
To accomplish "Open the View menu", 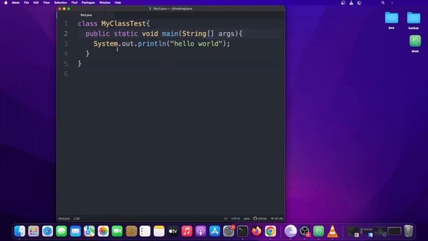I will [46, 3].
